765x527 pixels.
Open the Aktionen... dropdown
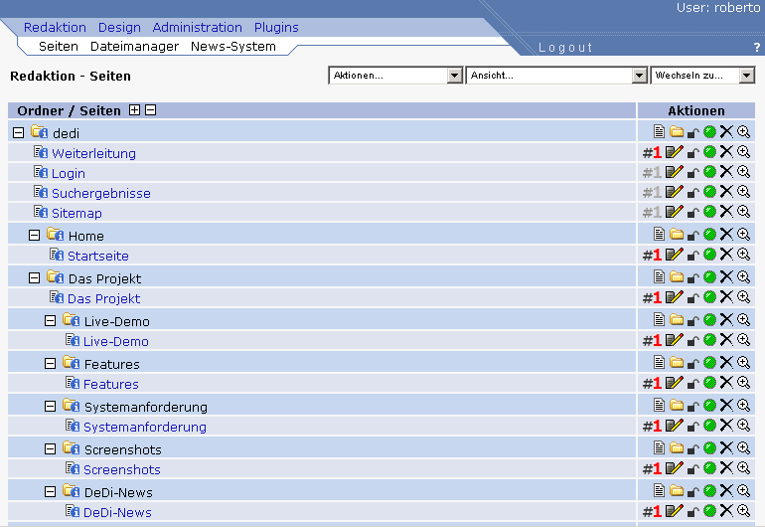click(395, 76)
